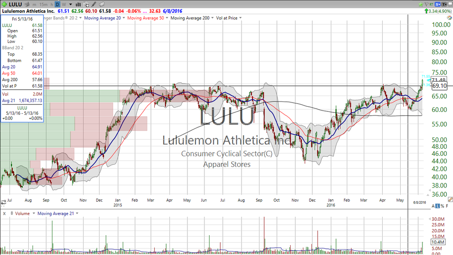Screen dimensions: 453x255
Task: Open the timeframe dropdown arrow
Action: point(70,4)
